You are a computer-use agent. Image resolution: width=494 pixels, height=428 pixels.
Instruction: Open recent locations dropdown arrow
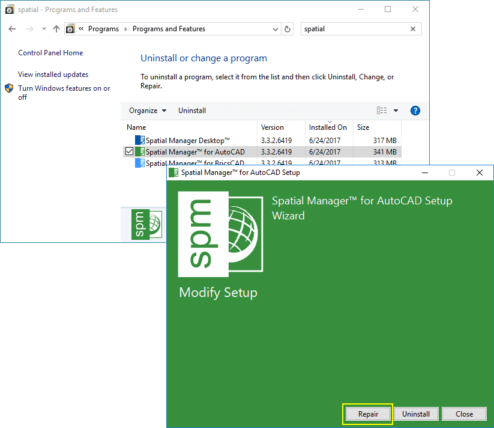point(44,29)
